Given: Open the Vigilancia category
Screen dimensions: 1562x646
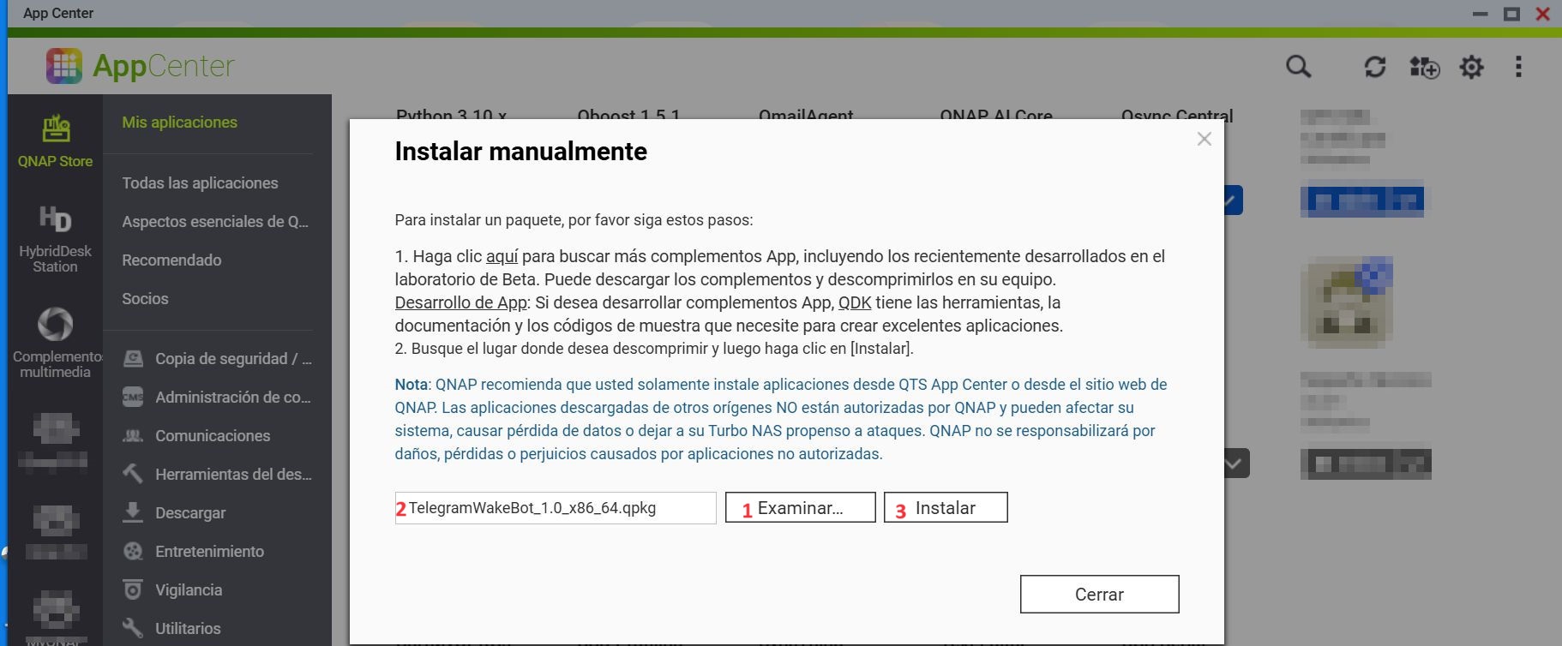Looking at the screenshot, I should pyautogui.click(x=188, y=590).
